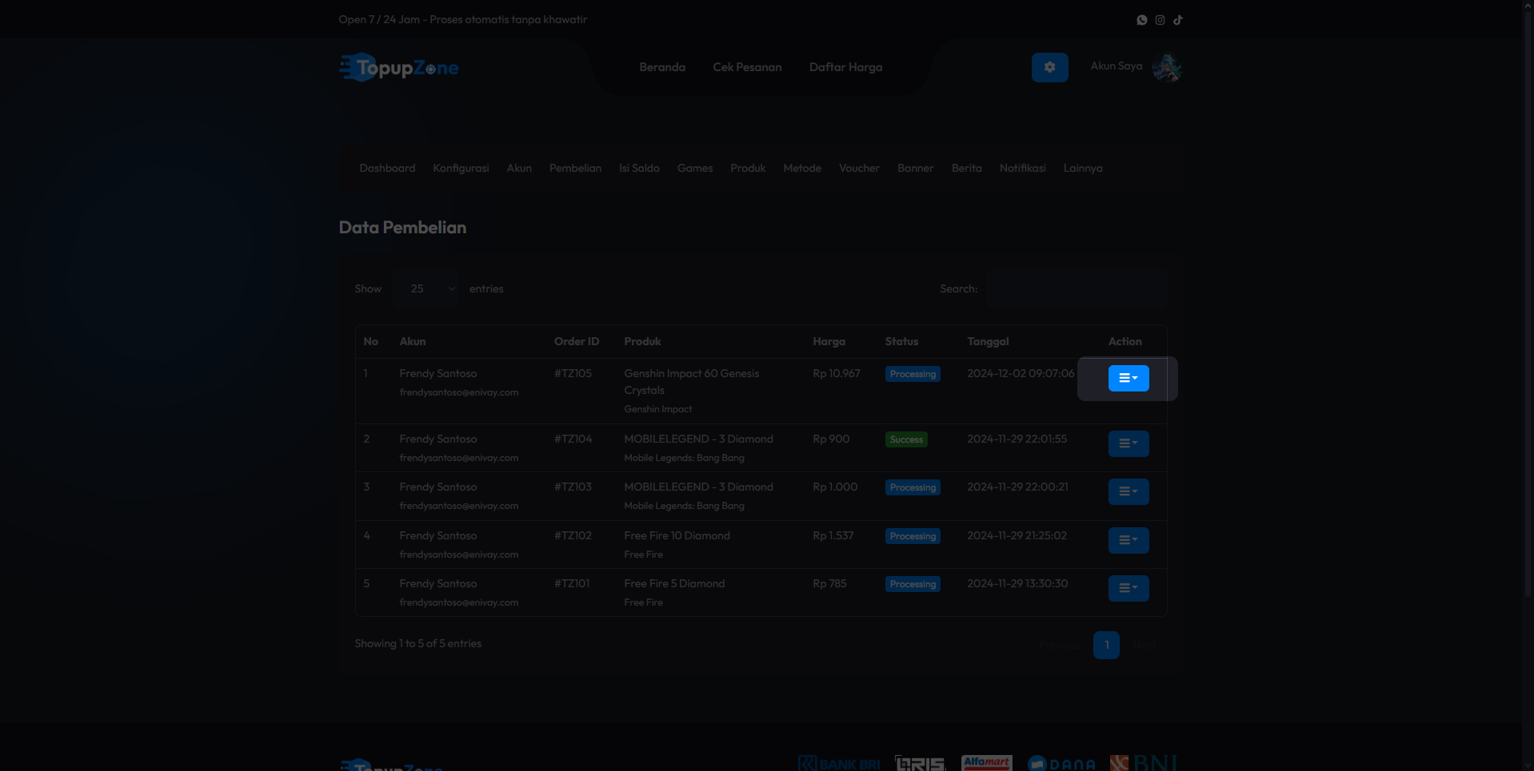Click the Previous pagination button
The width and height of the screenshot is (1534, 771).
point(1061,645)
